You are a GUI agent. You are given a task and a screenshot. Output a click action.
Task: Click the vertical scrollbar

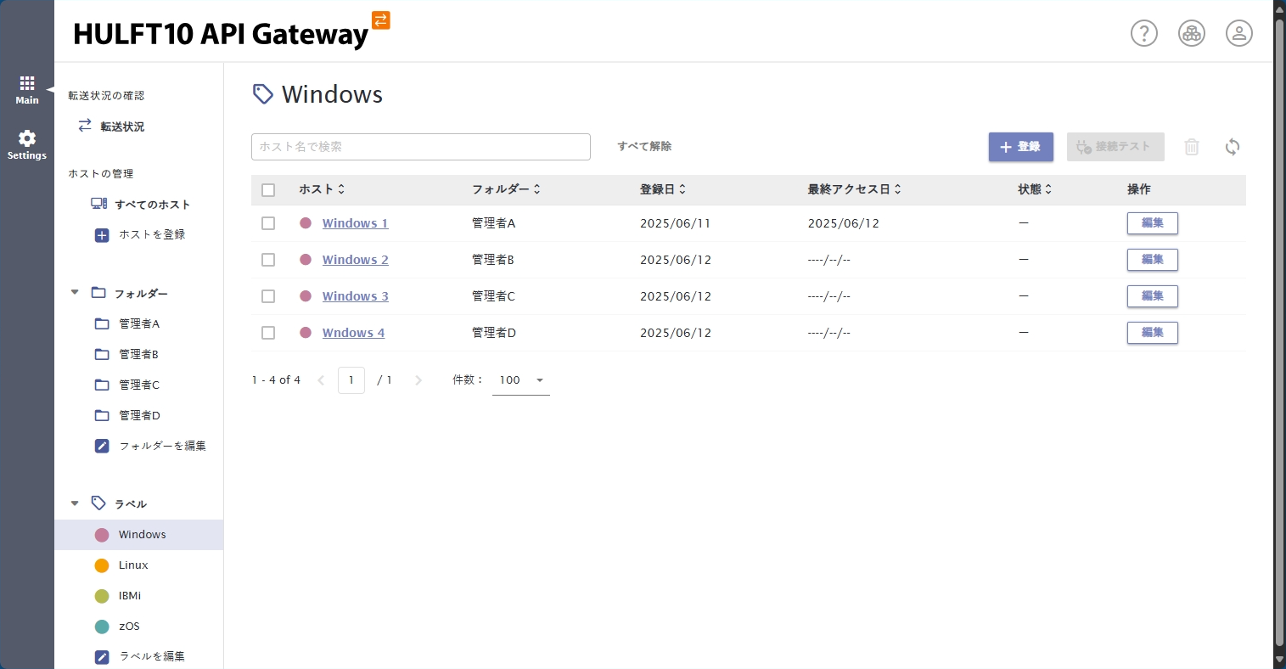coord(1279,331)
